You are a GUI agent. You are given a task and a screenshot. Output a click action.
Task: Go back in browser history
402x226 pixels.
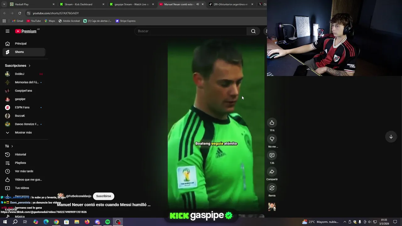coord(4,13)
